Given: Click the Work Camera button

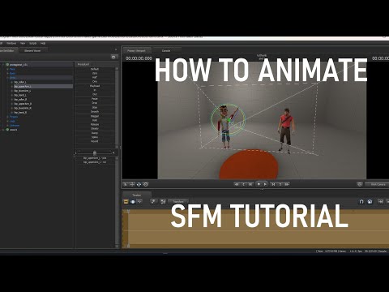Looking at the screenshot, I should (x=378, y=184).
